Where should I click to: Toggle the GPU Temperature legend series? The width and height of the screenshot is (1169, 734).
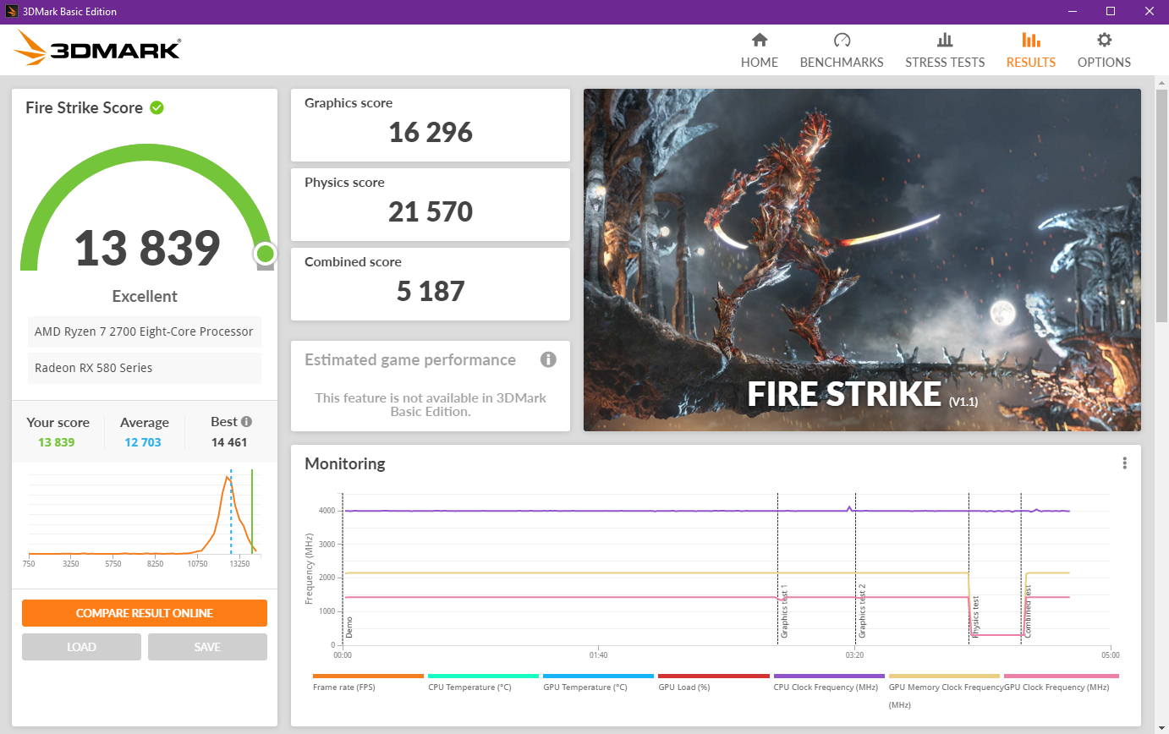598,682
